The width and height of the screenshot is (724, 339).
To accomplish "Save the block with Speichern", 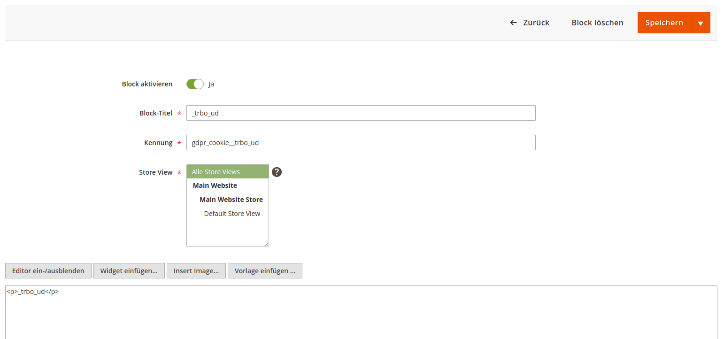I will click(x=664, y=23).
